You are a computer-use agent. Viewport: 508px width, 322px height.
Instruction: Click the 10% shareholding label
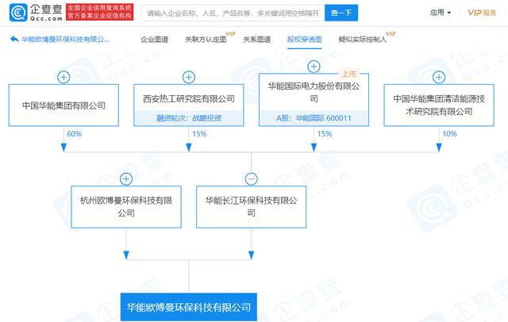(450, 134)
